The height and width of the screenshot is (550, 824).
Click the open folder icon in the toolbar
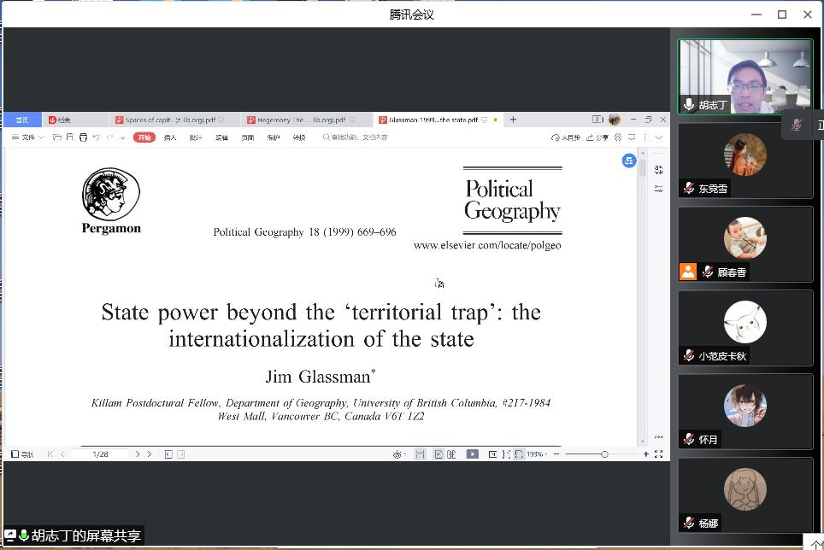[x=57, y=137]
